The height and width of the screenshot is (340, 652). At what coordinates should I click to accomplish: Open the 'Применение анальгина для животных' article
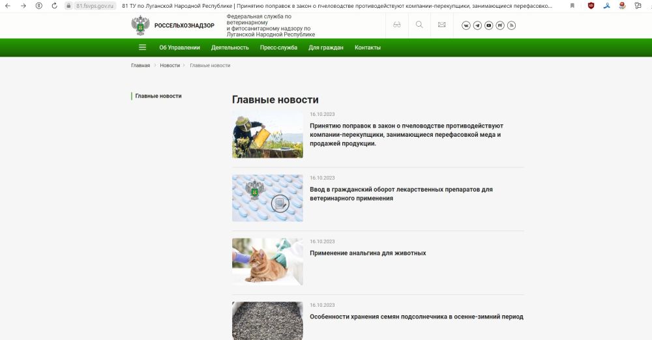click(x=368, y=253)
